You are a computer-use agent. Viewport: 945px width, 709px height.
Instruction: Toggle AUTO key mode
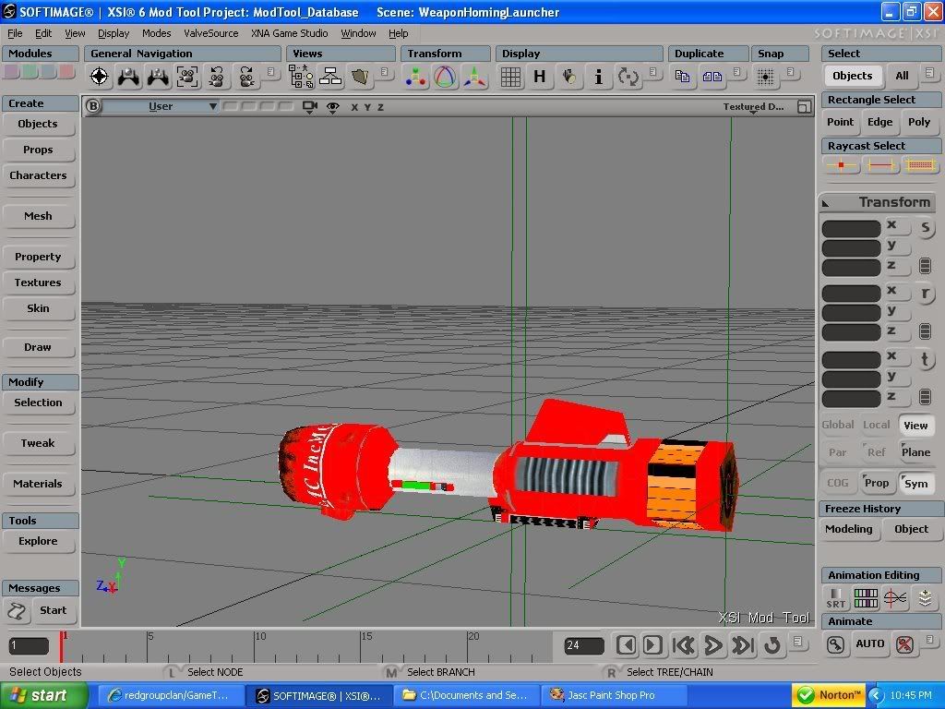click(869, 643)
